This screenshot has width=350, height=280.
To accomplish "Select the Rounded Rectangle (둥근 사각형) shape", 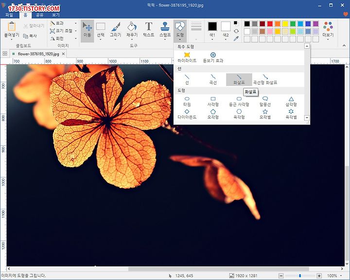I will tap(239, 102).
